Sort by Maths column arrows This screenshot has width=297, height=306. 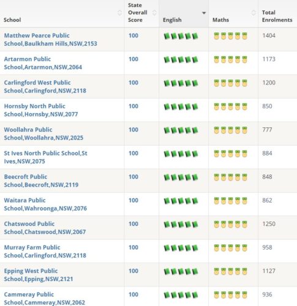254,13
